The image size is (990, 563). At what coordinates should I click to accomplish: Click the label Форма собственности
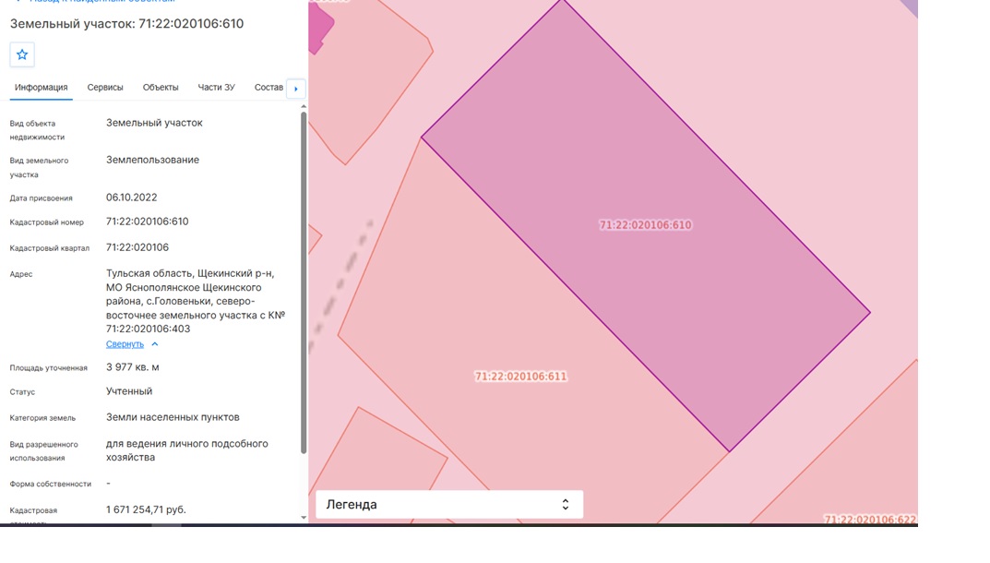pos(51,484)
